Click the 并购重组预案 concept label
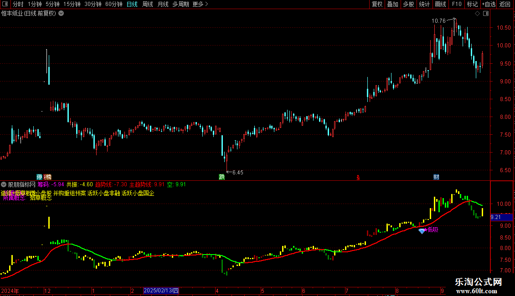Viewport: 515px width, 296px height. pyautogui.click(x=69, y=193)
